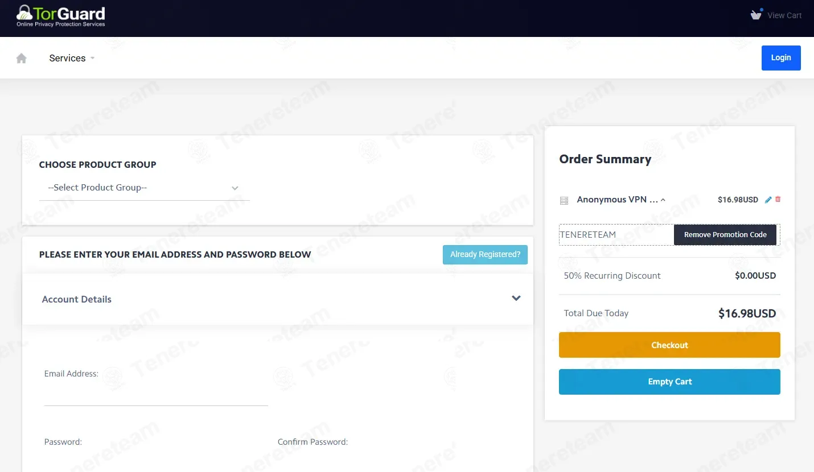814x472 pixels.
Task: Click the server icon beside Anonymous VPN
Action: (x=564, y=200)
